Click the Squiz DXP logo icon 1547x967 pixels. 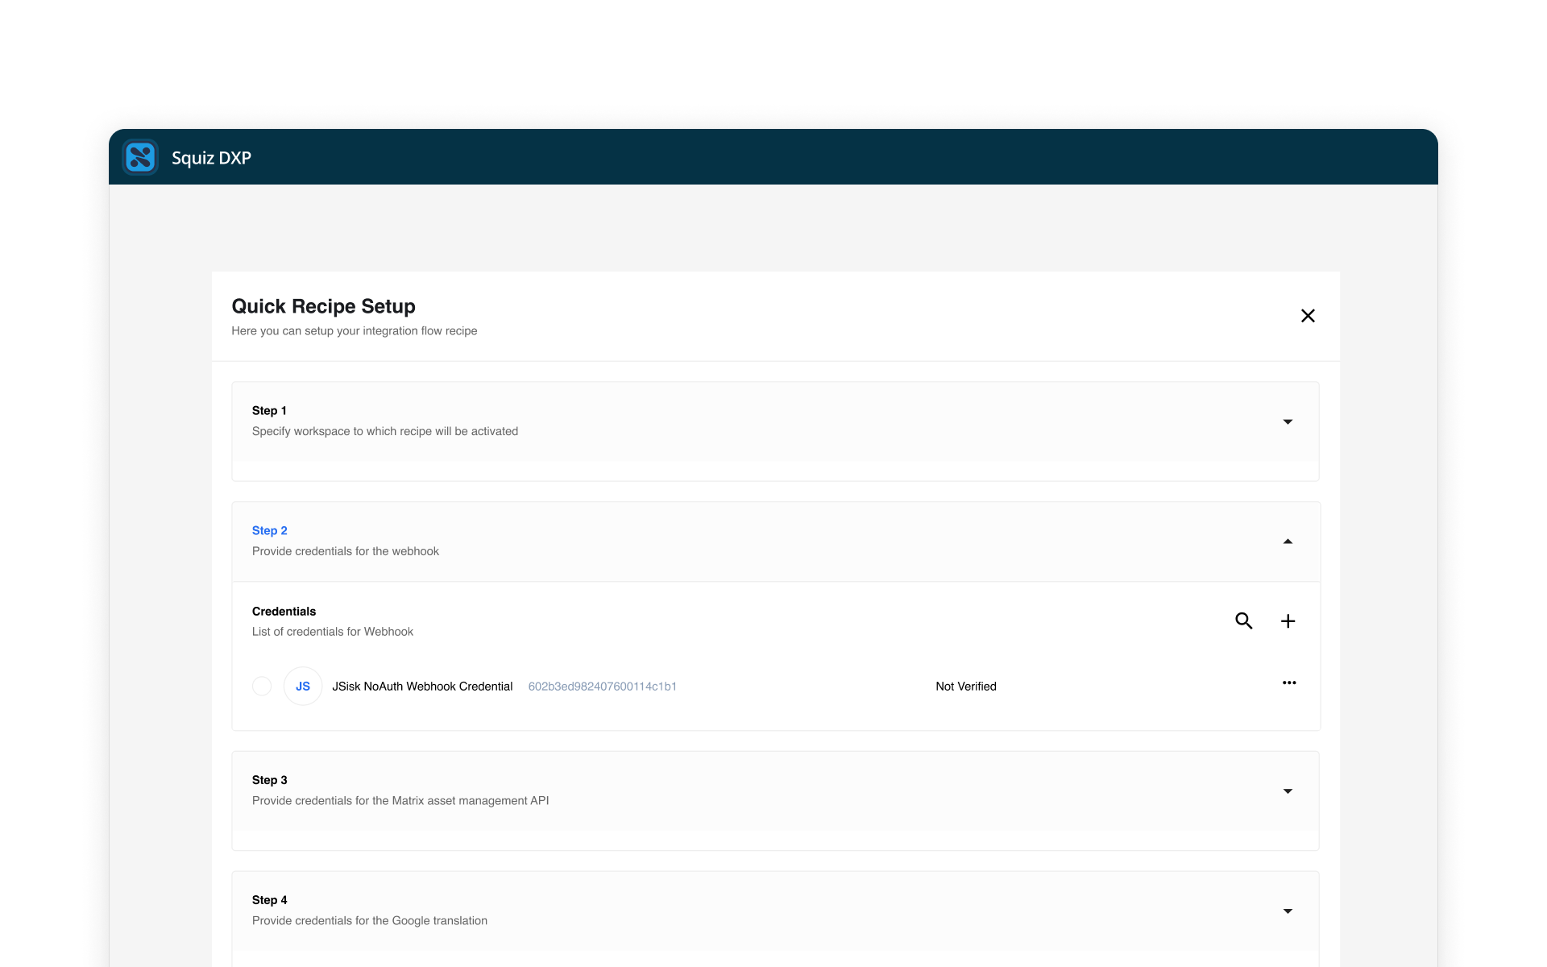click(x=140, y=157)
